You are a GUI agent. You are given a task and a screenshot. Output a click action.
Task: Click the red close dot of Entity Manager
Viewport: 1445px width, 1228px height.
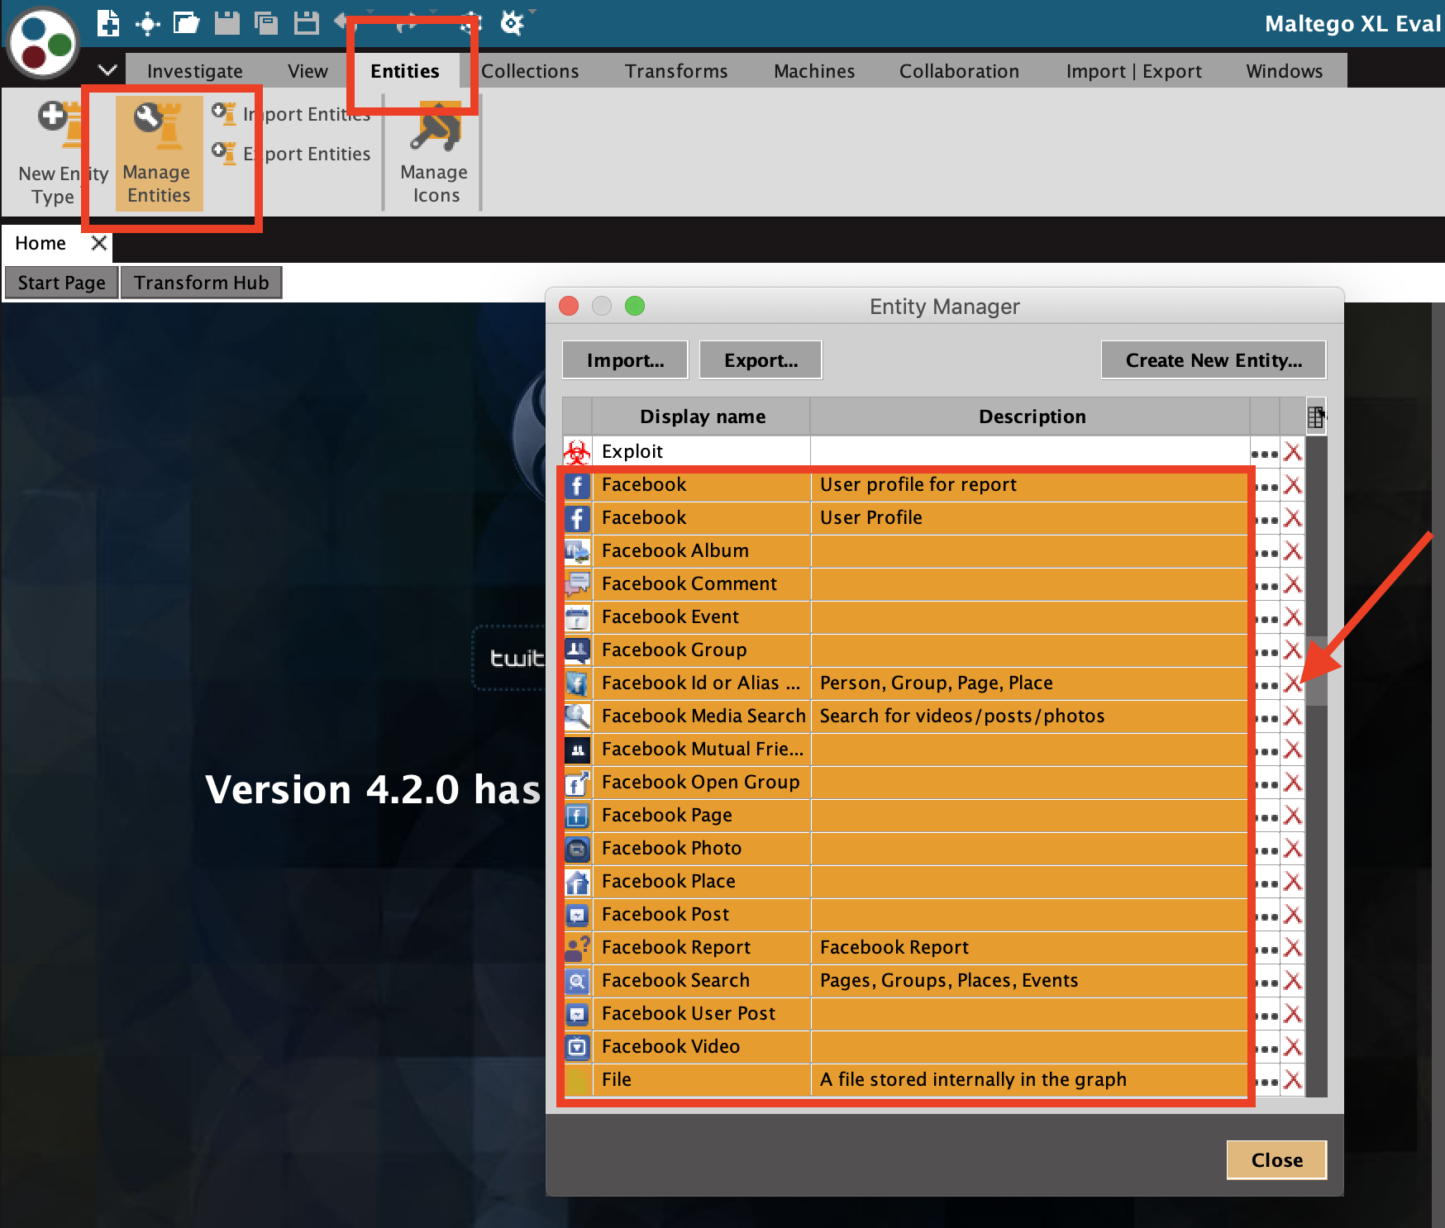coord(569,307)
